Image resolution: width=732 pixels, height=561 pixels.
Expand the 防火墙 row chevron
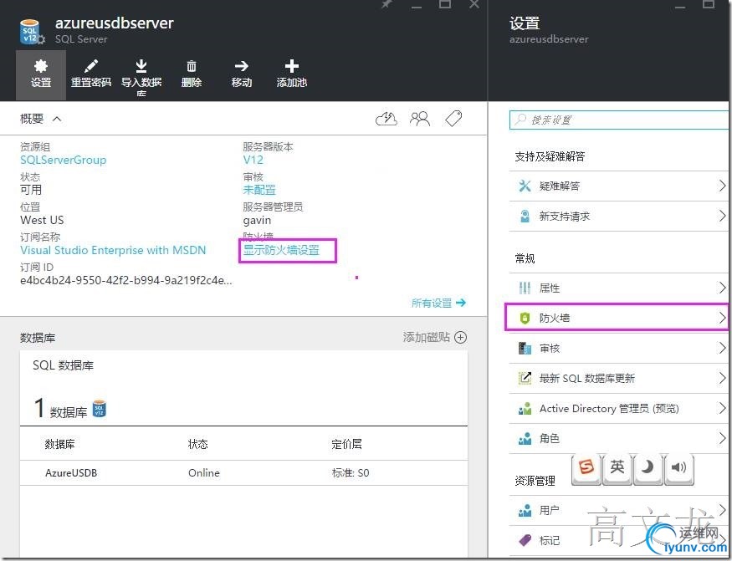[x=722, y=318]
